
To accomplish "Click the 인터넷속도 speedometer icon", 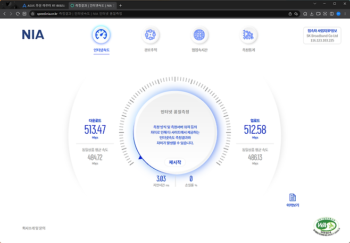I will pos(101,35).
